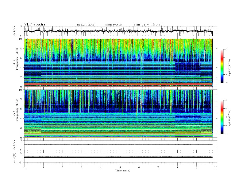The height and width of the screenshot is (188, 243).
Task: Click the 'start UT = 16: 0 : 0' label
Action: point(148,25)
